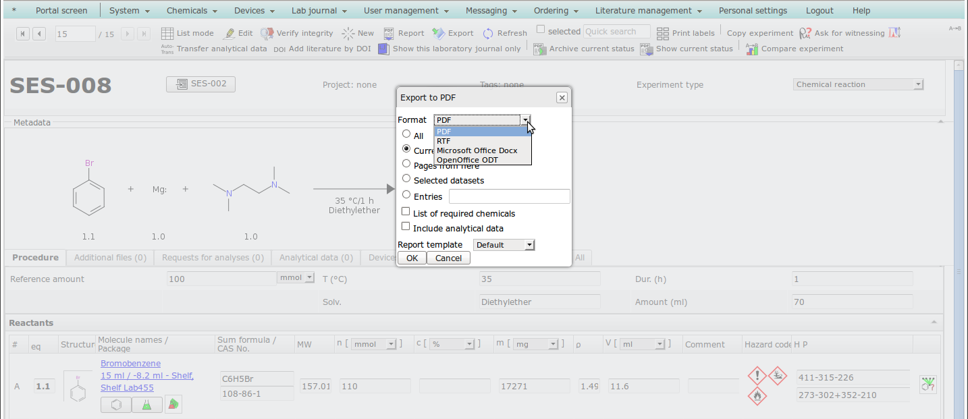
Task: Click the Entries text input field
Action: pos(509,196)
